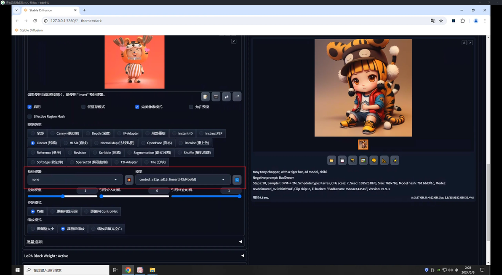Open the browser extensions puzzle icon

click(462, 21)
